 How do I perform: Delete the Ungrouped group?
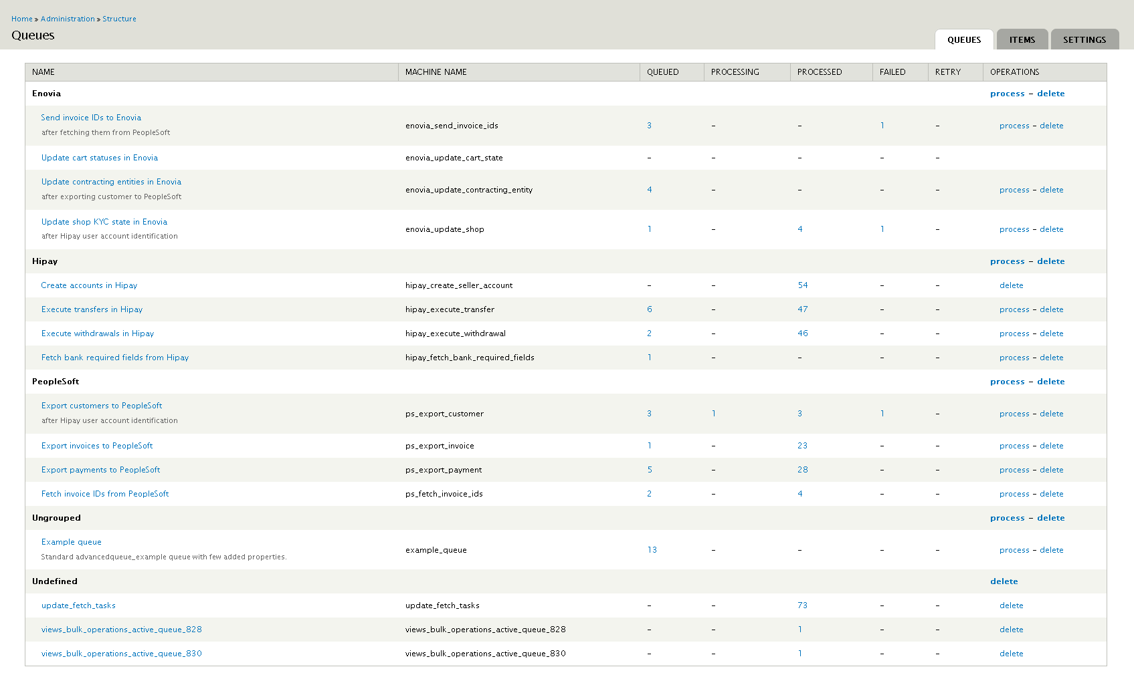point(1051,518)
